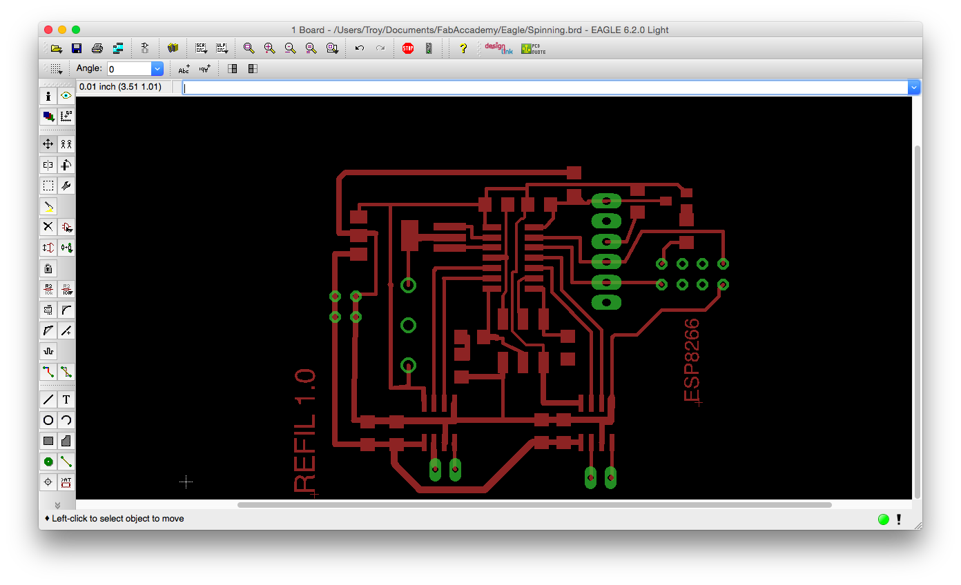961x585 pixels.
Task: Zoom in on the board
Action: [270, 48]
